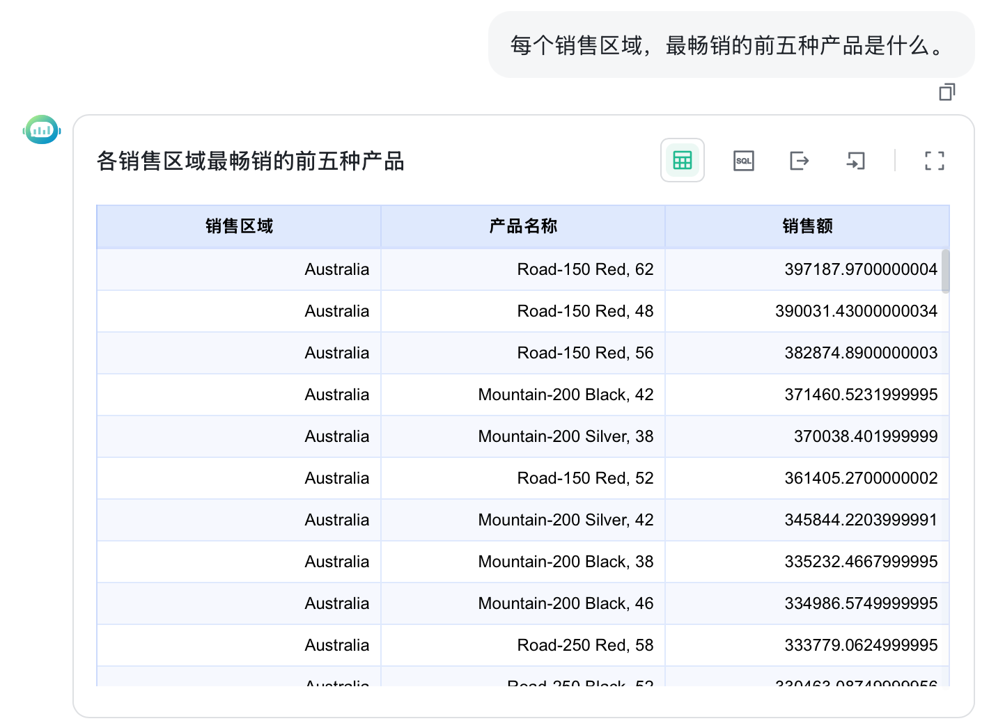Click sales value 333779.0624999995
Viewport: 989px width, 728px height.
click(861, 645)
